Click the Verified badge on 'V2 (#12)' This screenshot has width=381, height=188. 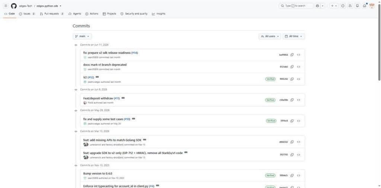click(x=270, y=79)
